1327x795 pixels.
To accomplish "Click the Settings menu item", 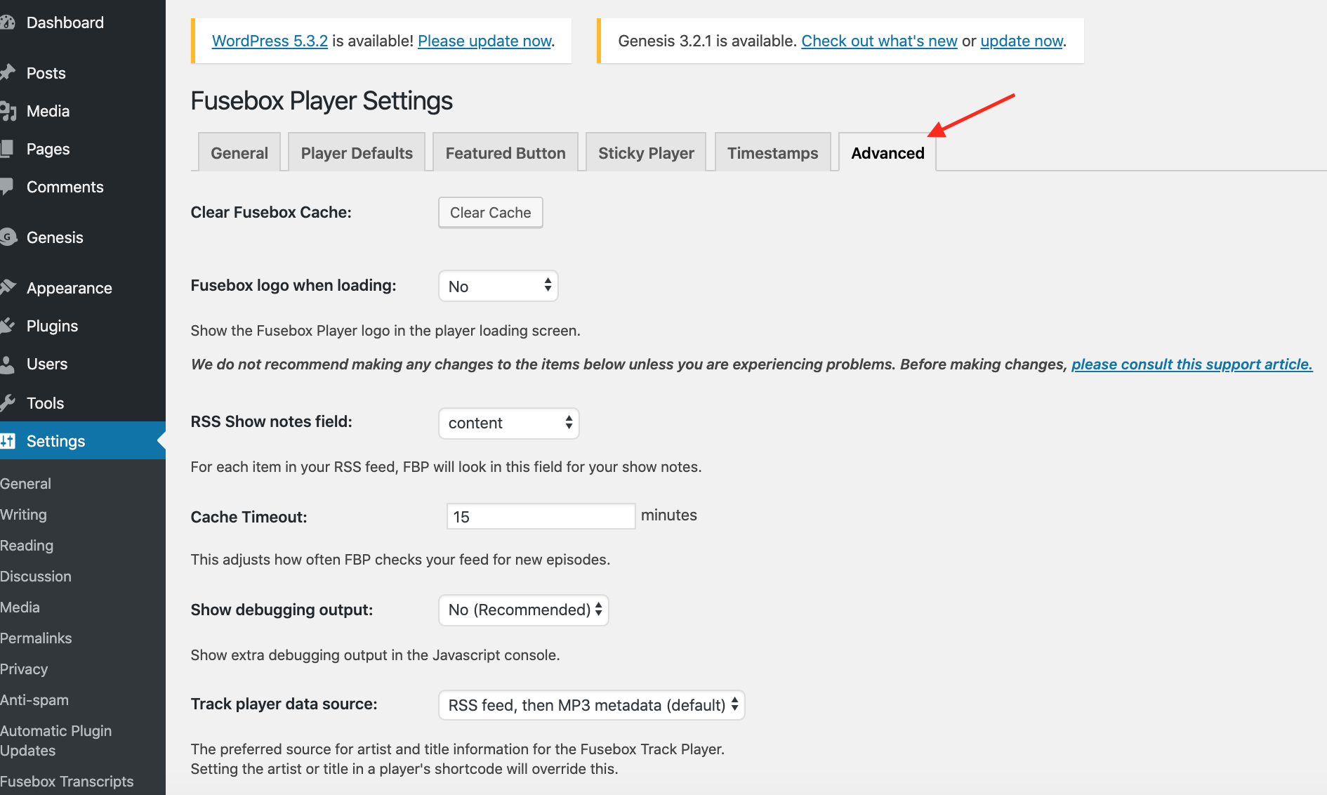I will [83, 441].
